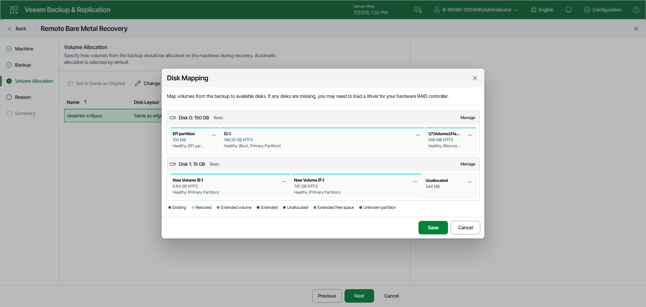The image size is (646, 307).
Task: Click the Unallocated legend dot
Action: (284, 207)
